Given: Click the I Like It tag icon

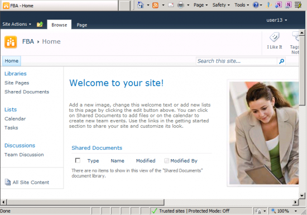Looking at the screenshot, I should 274,37.
